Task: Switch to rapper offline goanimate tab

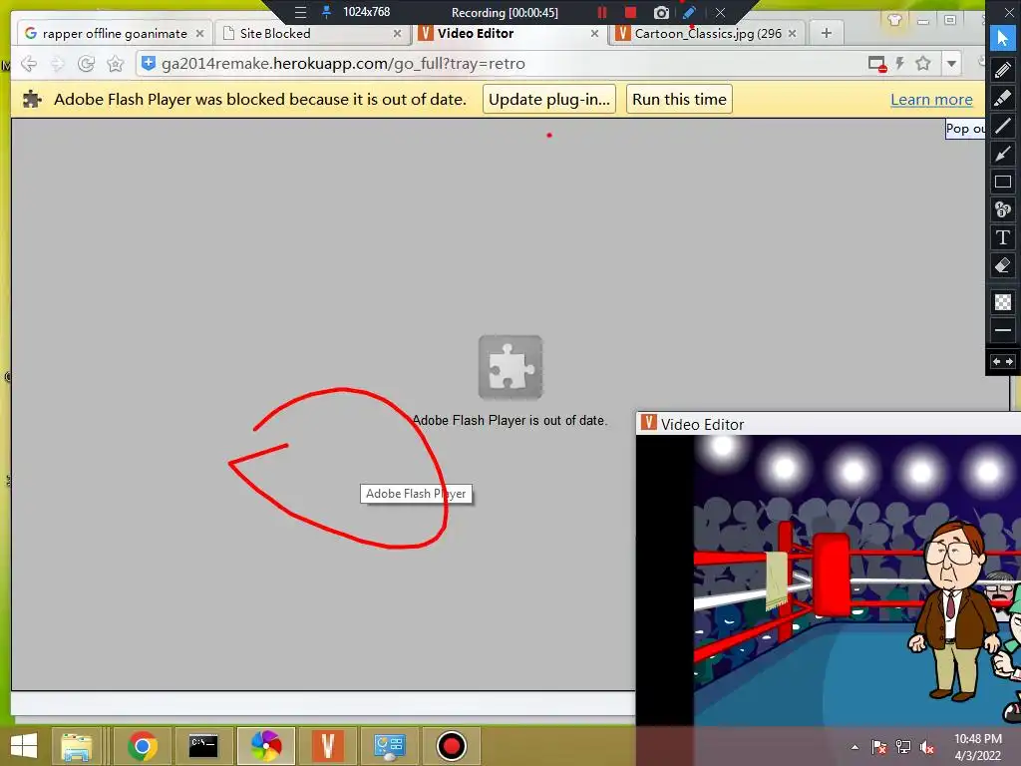Action: (115, 33)
